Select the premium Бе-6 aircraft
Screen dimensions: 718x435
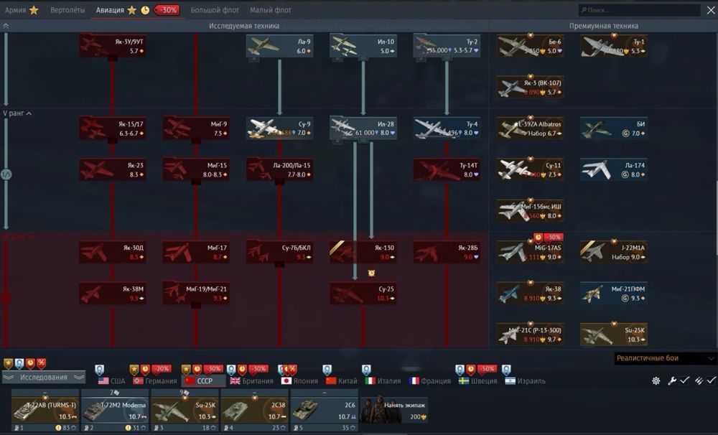531,46
